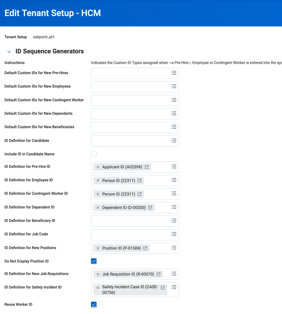
Task: Check Include ID in Candidate Name
Action: 94,154
